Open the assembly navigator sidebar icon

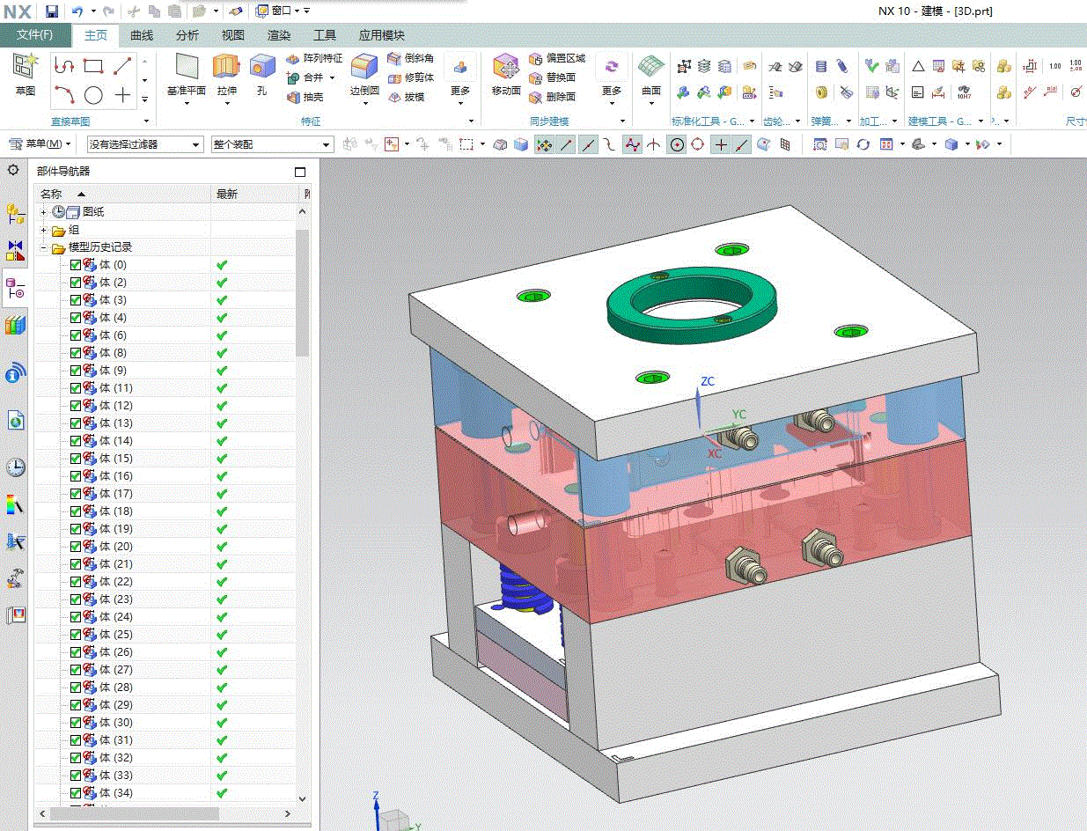[15, 212]
